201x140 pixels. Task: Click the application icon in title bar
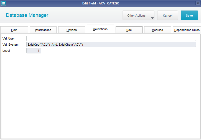click(4, 3)
